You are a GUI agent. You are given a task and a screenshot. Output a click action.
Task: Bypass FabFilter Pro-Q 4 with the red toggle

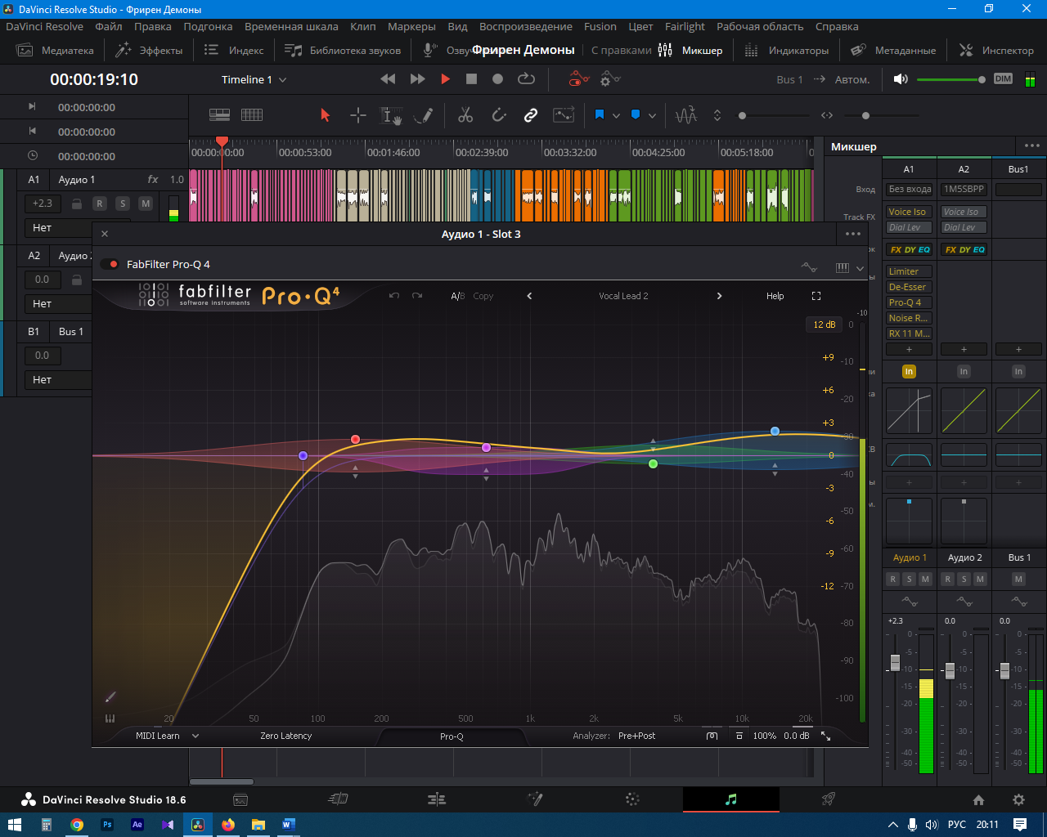click(x=110, y=264)
